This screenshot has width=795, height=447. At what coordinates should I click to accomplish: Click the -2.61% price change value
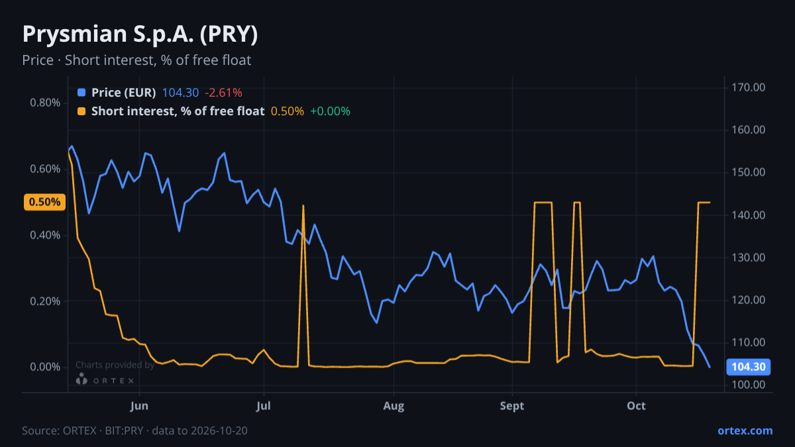(x=223, y=93)
